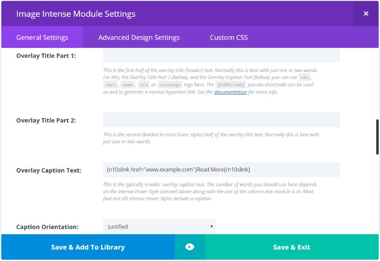Image resolution: width=380 pixels, height=261 pixels.
Task: Click the "Overlay Title Part 1:" label
Action: pos(46,56)
